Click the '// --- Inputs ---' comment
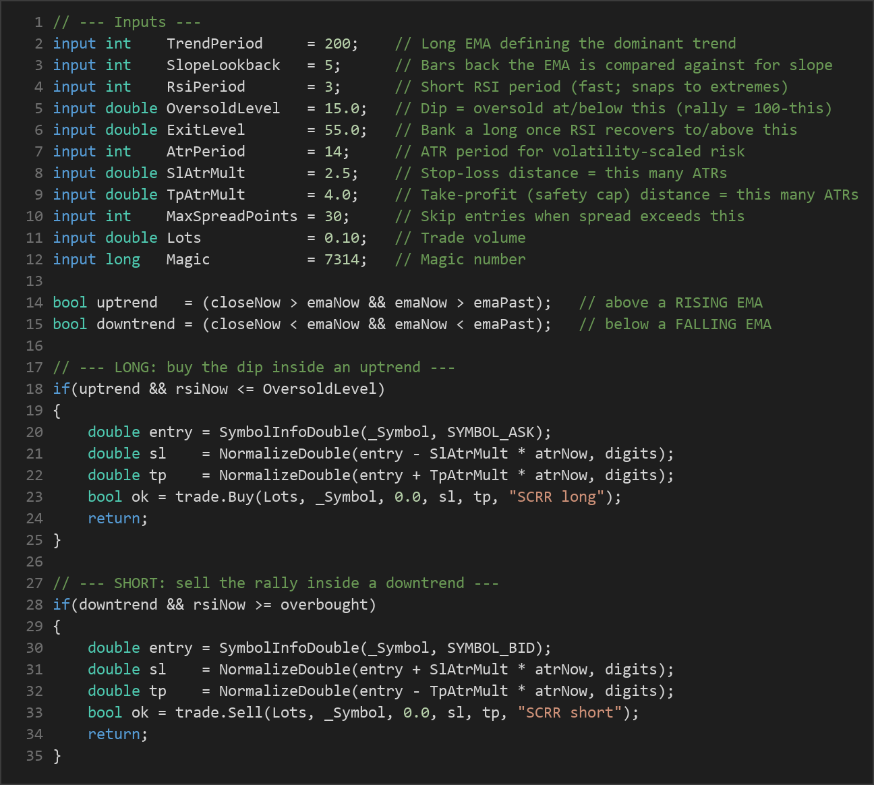874x785 pixels. [x=127, y=22]
